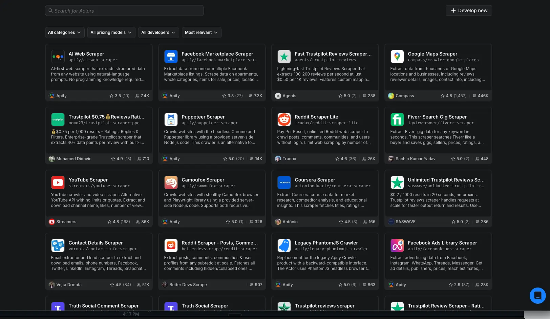Click apify/legacy-phantomjs-crawler path text
Screen dimensions: 550x319
(331, 249)
